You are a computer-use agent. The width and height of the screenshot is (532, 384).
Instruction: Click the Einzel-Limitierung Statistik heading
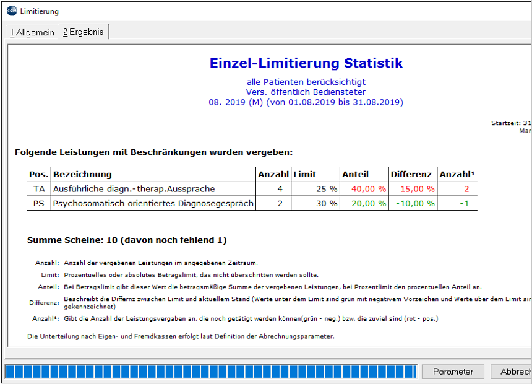click(306, 63)
